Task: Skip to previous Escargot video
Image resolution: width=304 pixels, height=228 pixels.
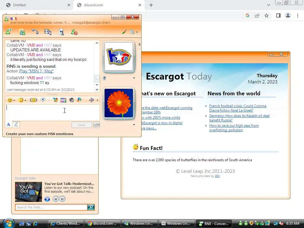Action: [56, 199]
